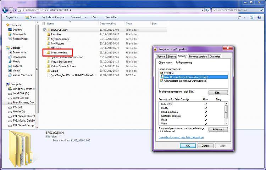
Task: Click the Edit... permissions button
Action: click(218, 93)
